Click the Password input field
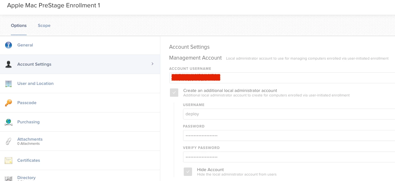This screenshot has width=395, height=181. [289, 136]
